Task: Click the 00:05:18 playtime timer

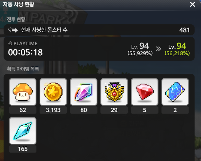Action: [25, 52]
